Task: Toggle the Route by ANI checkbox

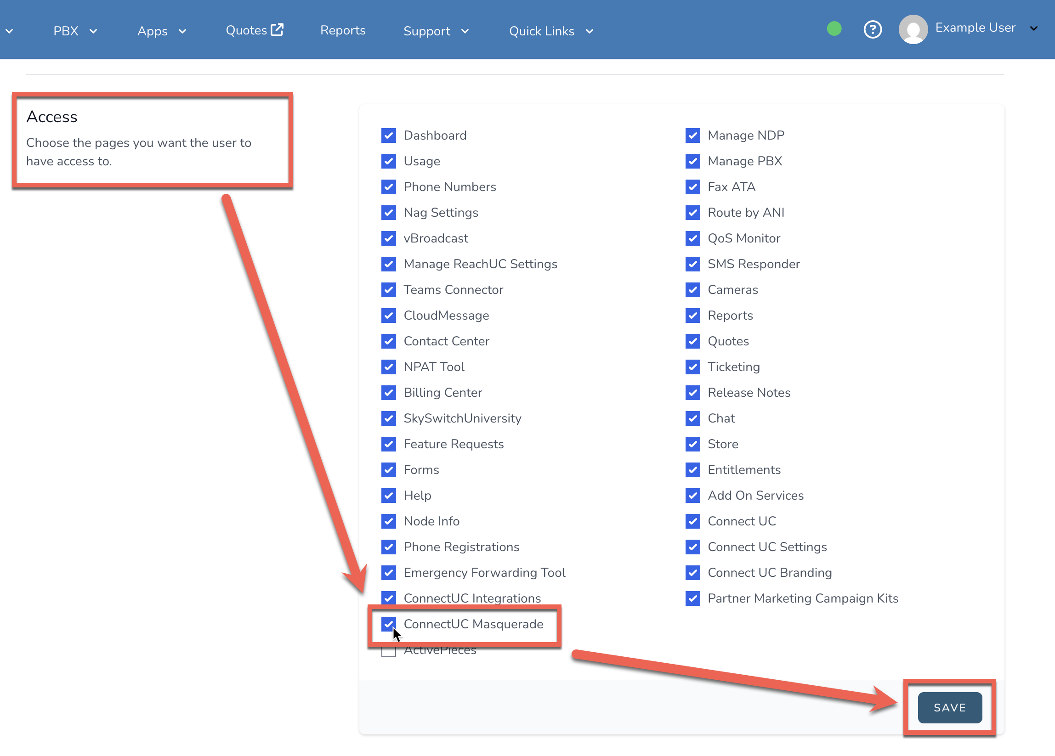Action: (x=692, y=213)
